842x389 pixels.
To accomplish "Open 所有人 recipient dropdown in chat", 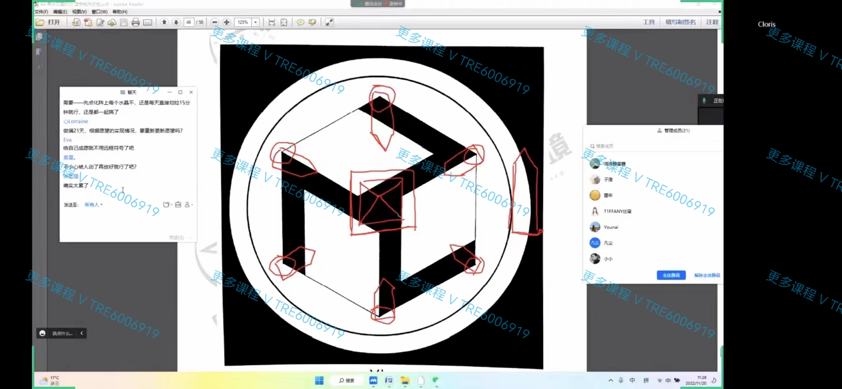I will coord(93,205).
